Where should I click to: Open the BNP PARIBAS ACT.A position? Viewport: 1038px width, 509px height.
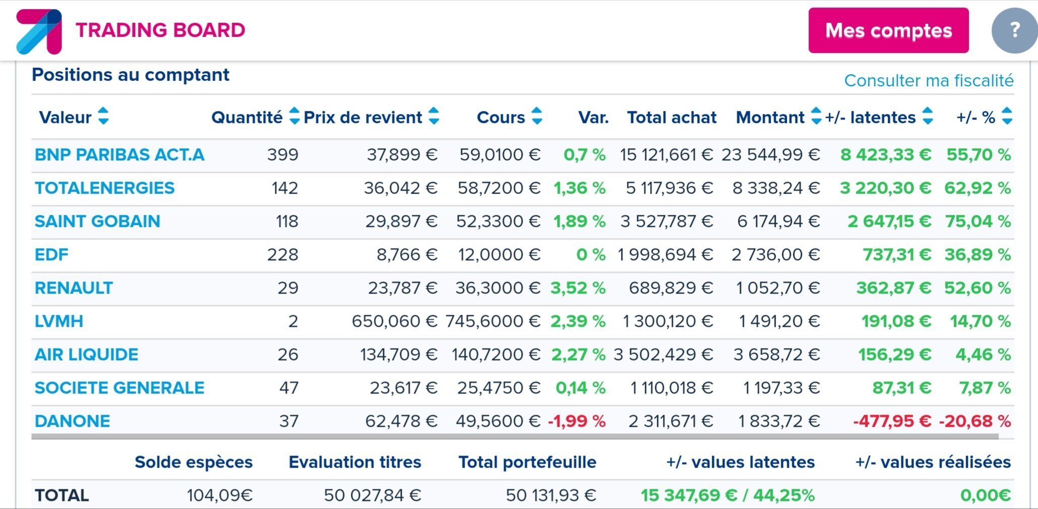(x=119, y=155)
